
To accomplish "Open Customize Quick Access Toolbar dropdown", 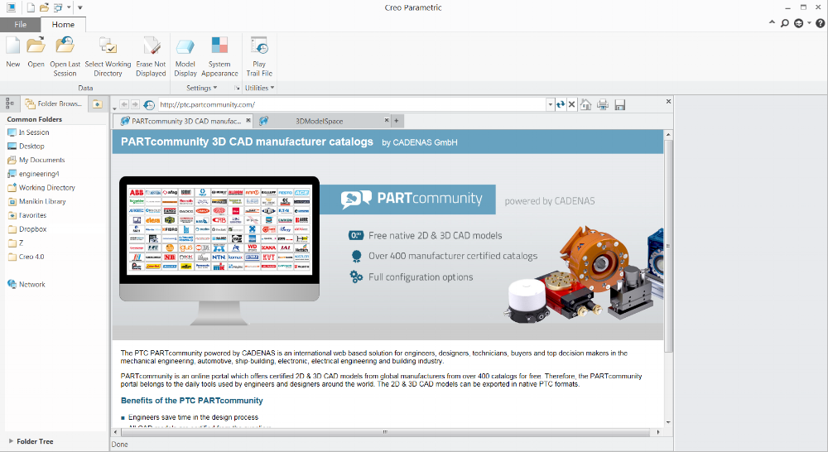I will pos(80,7).
